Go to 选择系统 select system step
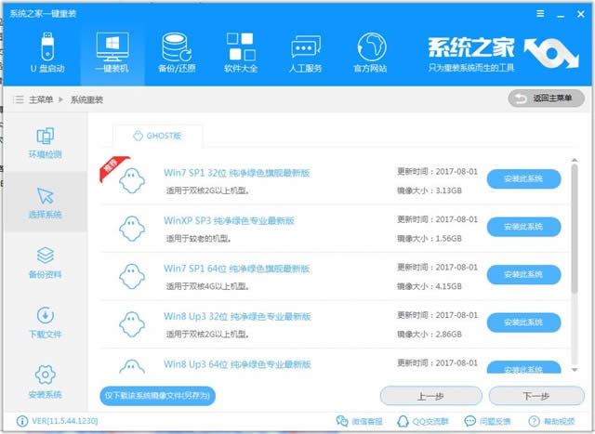Viewport: 595px width, 434px height. point(46,203)
